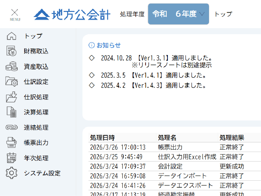
Task: Click the house icon for トップ
Action: pyautogui.click(x=12, y=36)
